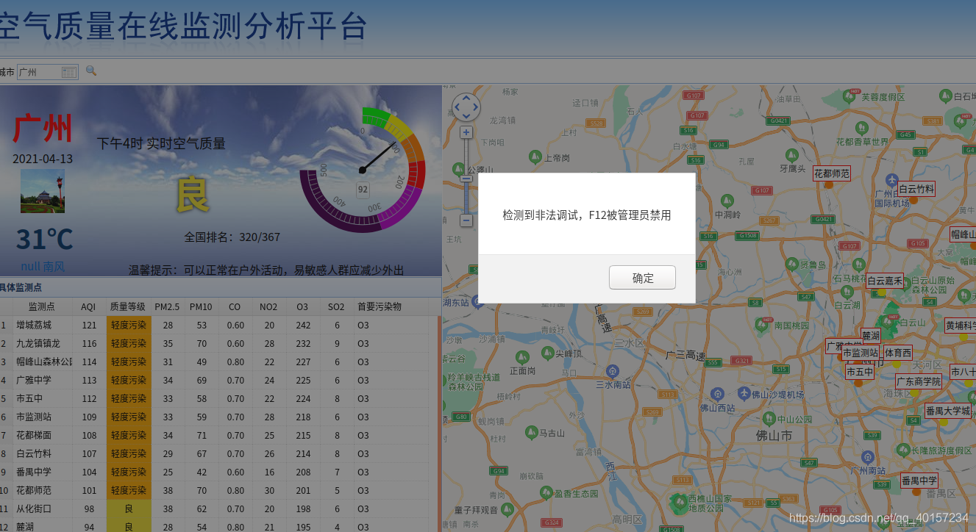Sort by the AQI column header
The image size is (976, 532).
tap(88, 306)
